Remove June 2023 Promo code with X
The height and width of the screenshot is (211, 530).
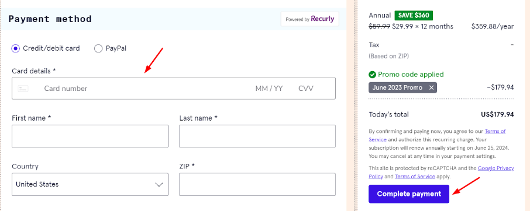click(x=431, y=87)
